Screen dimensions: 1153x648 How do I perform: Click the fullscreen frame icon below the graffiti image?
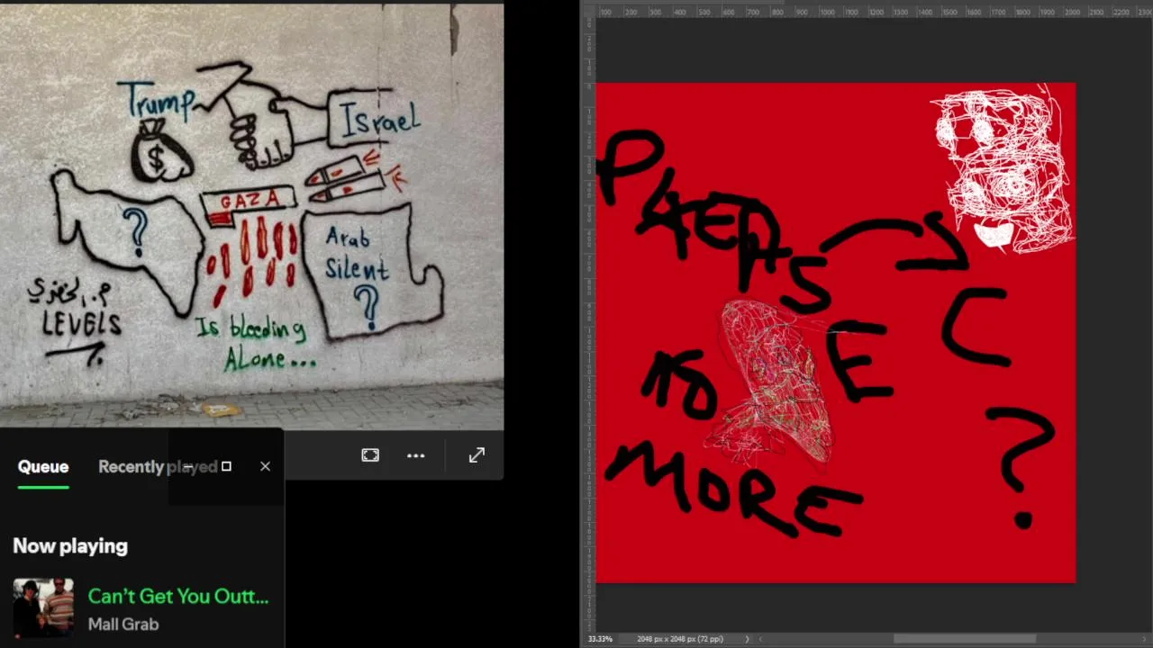point(370,455)
